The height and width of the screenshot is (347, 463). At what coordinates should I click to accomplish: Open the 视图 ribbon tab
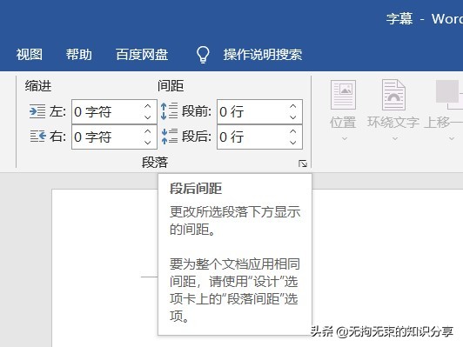click(30, 55)
